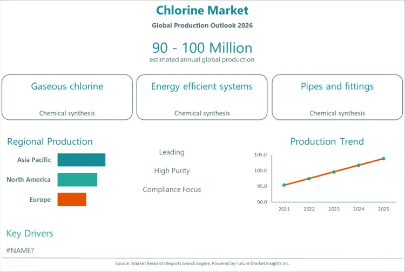The image size is (405, 272).
Task: Select the 2023 data point on trend line
Action: (334, 172)
